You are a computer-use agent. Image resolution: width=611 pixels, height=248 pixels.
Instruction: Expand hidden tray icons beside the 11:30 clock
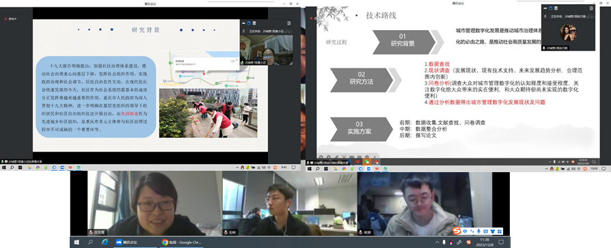(437, 242)
